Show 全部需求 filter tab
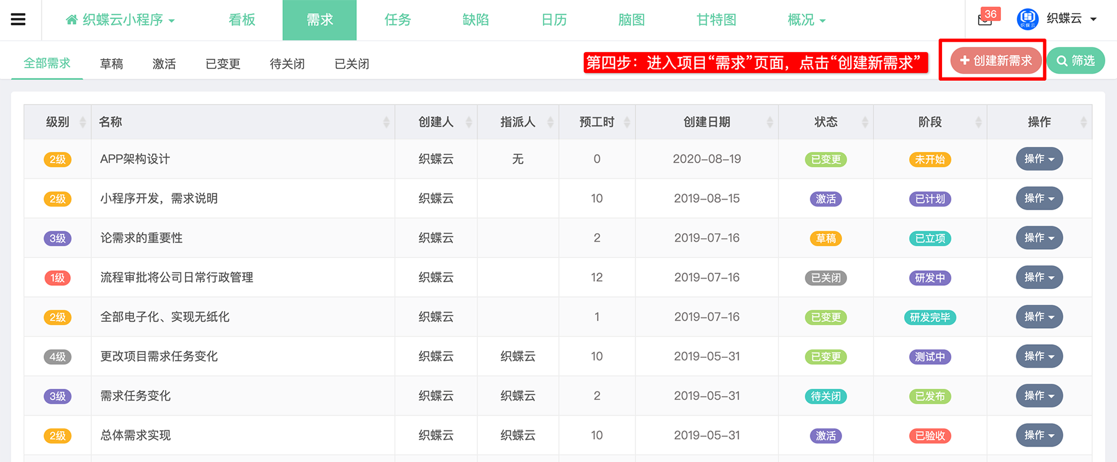1117x462 pixels. (47, 63)
